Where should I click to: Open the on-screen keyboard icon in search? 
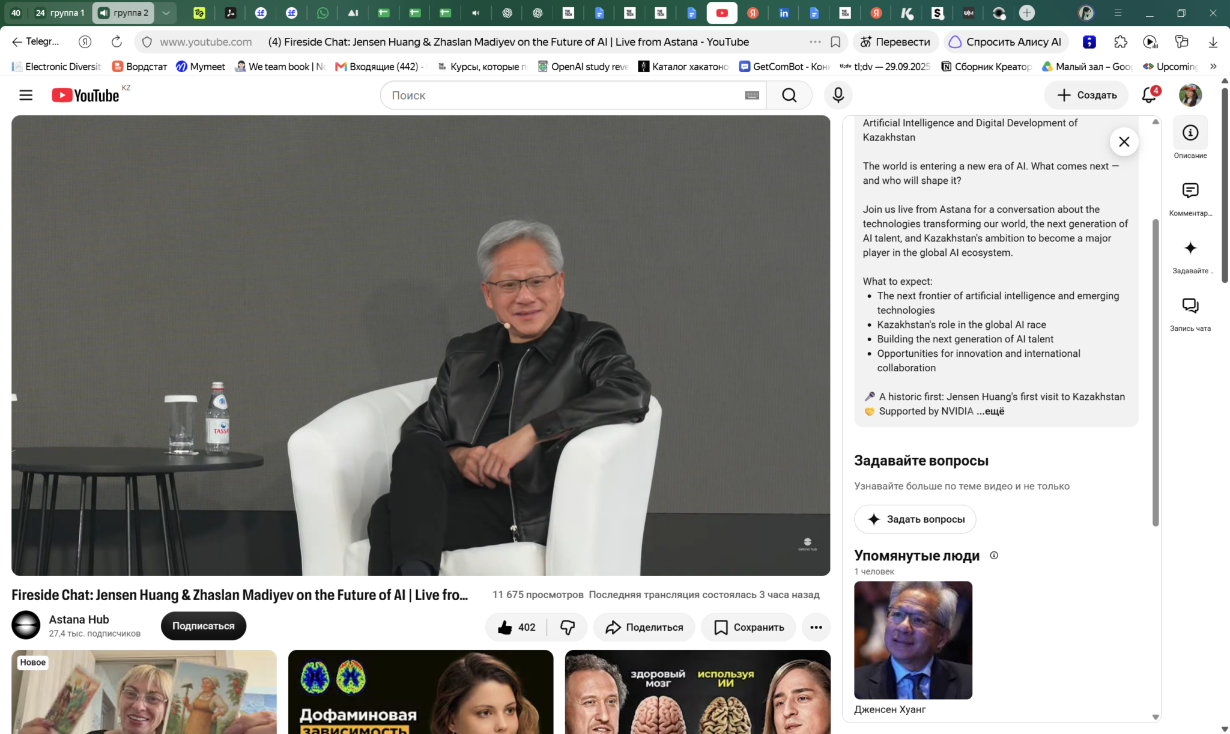pyautogui.click(x=752, y=95)
